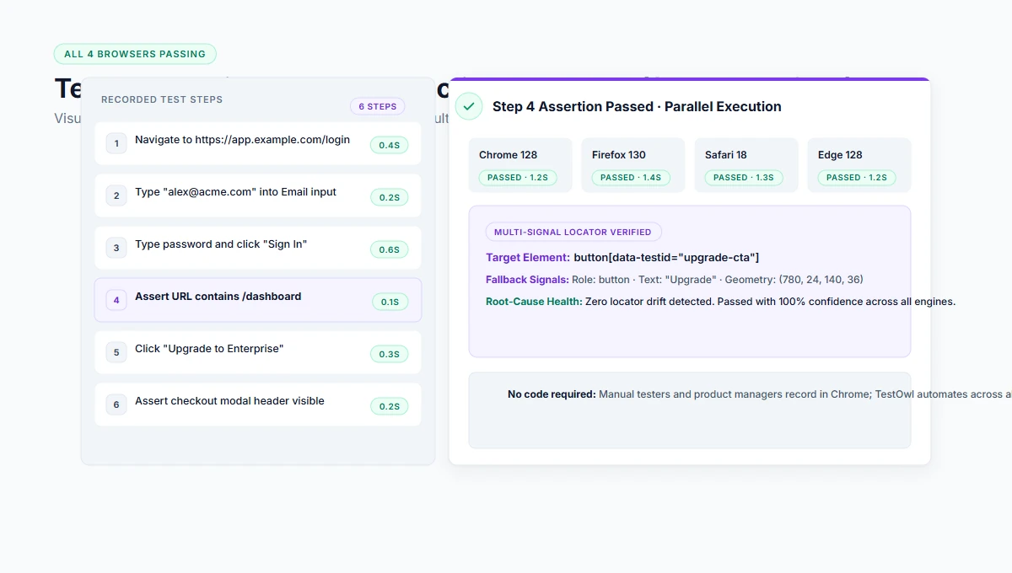Click the number 6 step badge
Screen dimensions: 1012x573
click(x=116, y=404)
